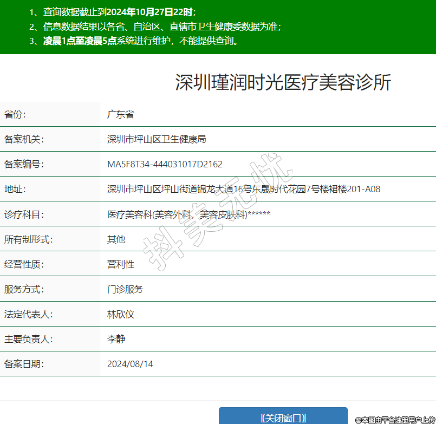This screenshot has width=436, height=424.
Task: Select the legal representative name 林欣仪
Action: 120,314
